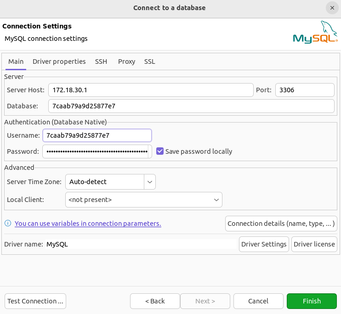Image resolution: width=341 pixels, height=314 pixels.
Task: Toggle Save password locally checkbox
Action: (x=160, y=151)
